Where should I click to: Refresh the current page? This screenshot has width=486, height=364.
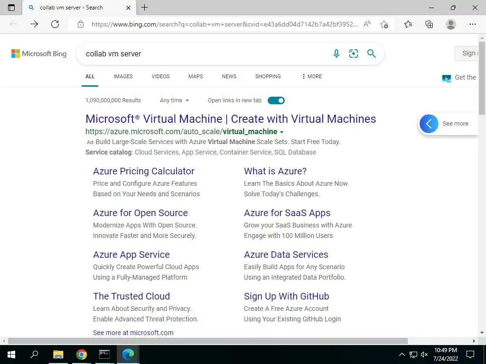click(55, 24)
